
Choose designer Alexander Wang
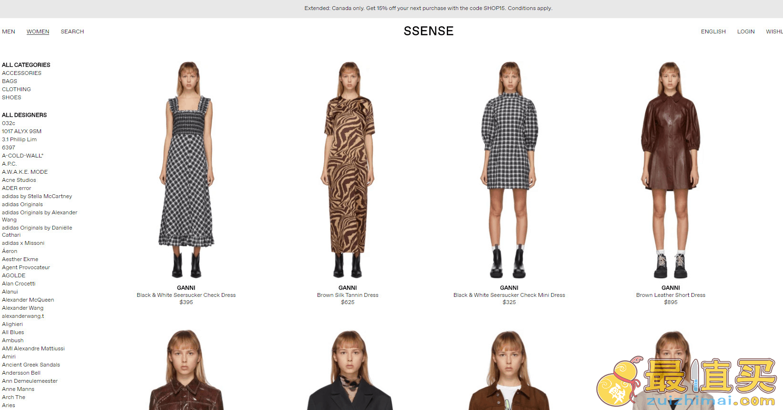click(x=22, y=308)
